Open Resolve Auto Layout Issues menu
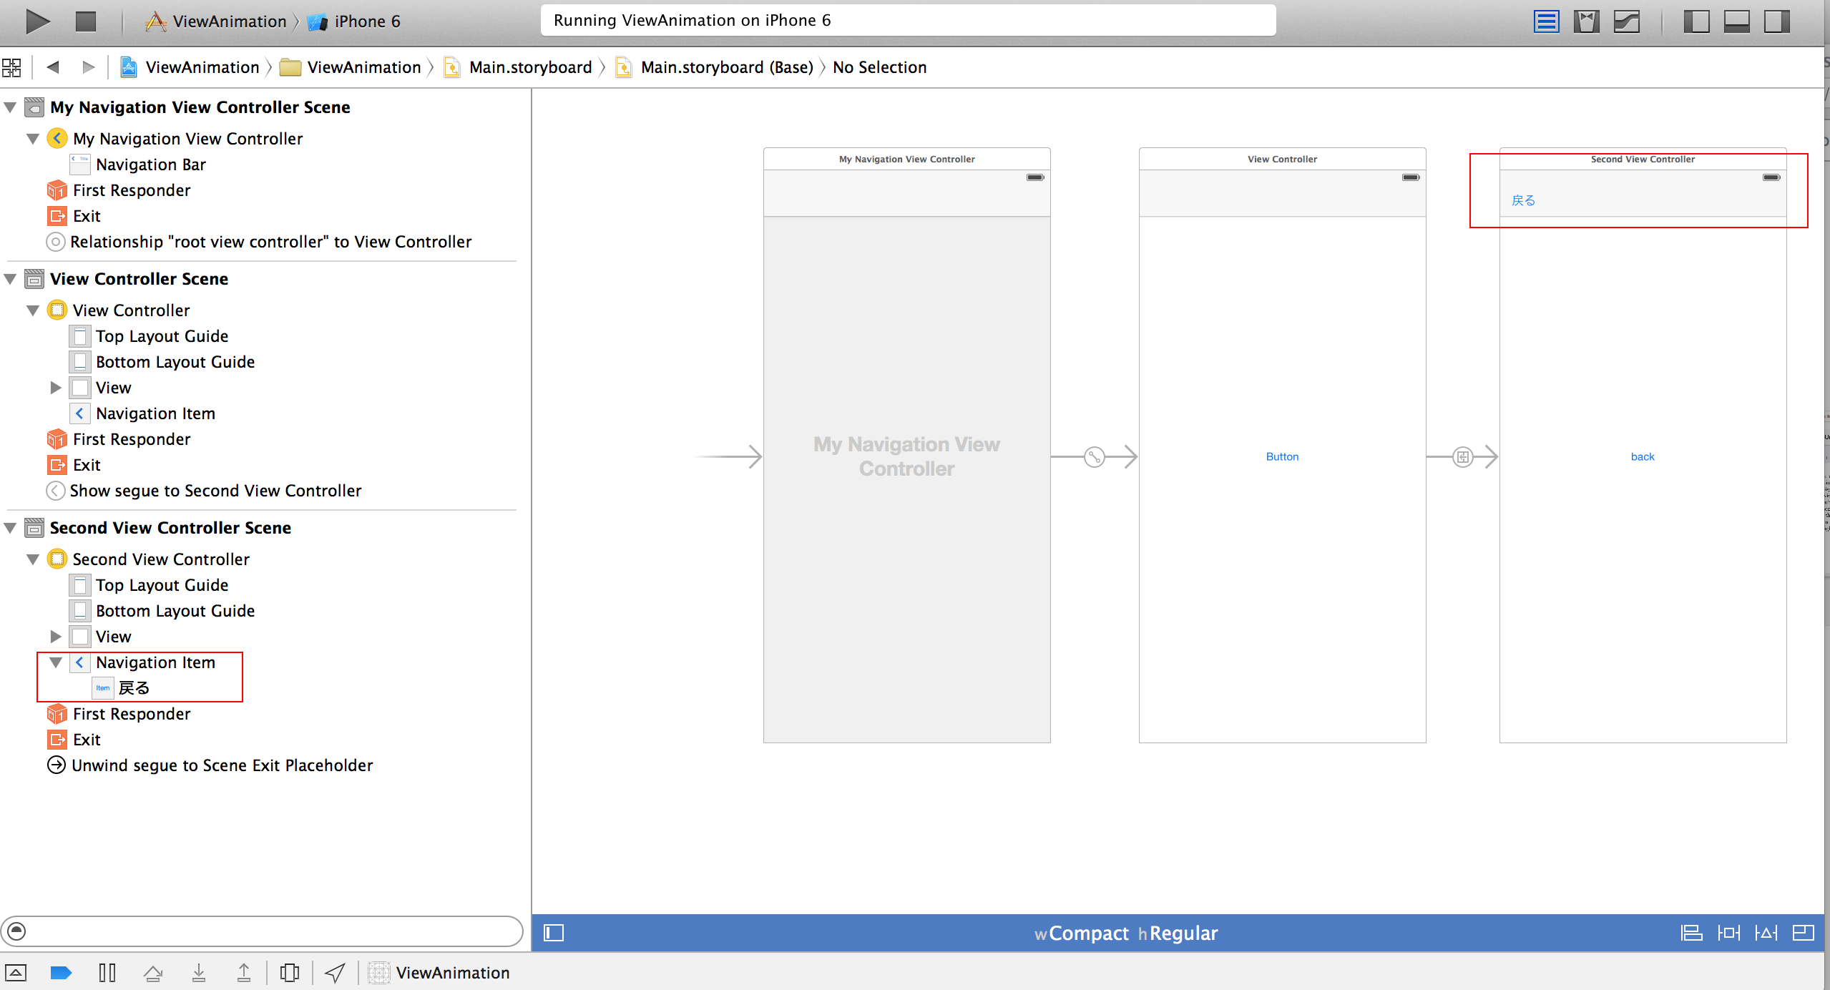This screenshot has width=1830, height=990. [x=1765, y=932]
